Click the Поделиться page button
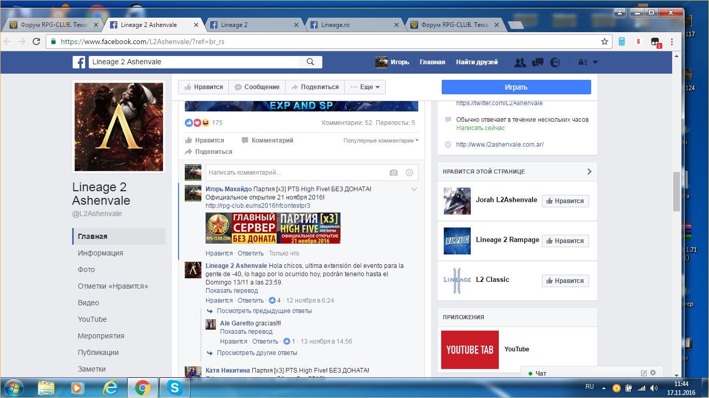Viewport: 709px width, 398px height. point(315,87)
